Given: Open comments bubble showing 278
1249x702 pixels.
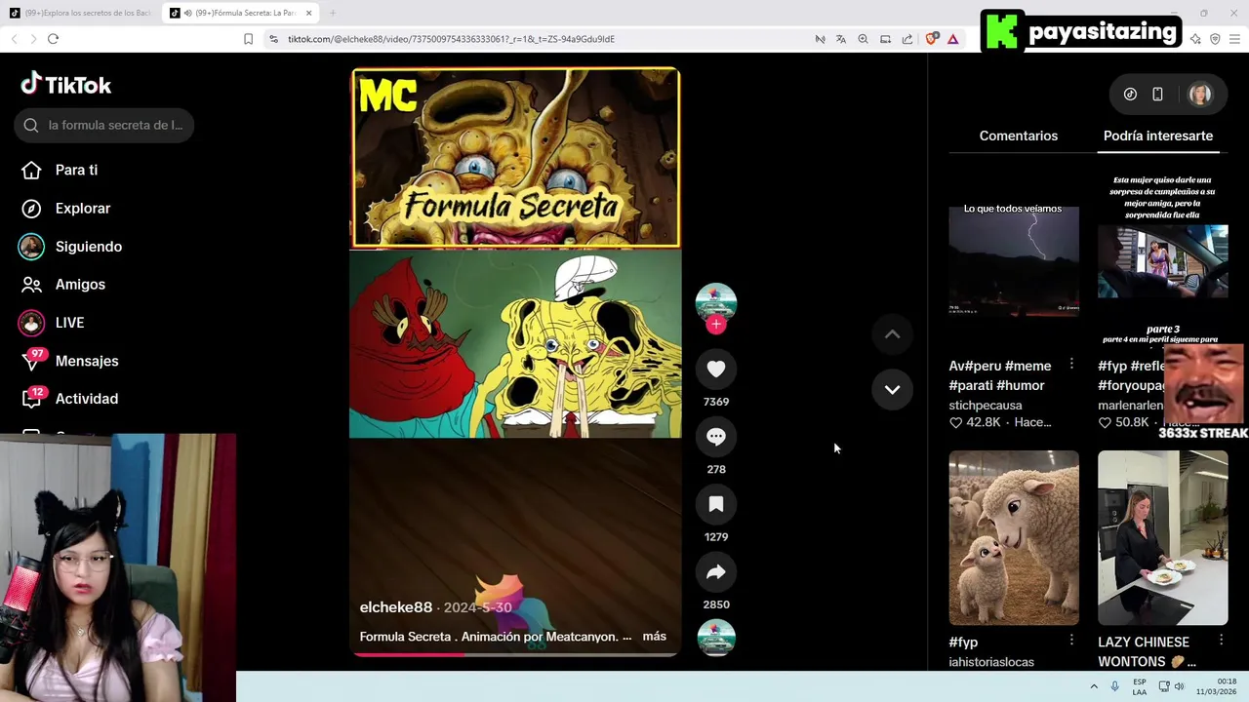Looking at the screenshot, I should 716,437.
